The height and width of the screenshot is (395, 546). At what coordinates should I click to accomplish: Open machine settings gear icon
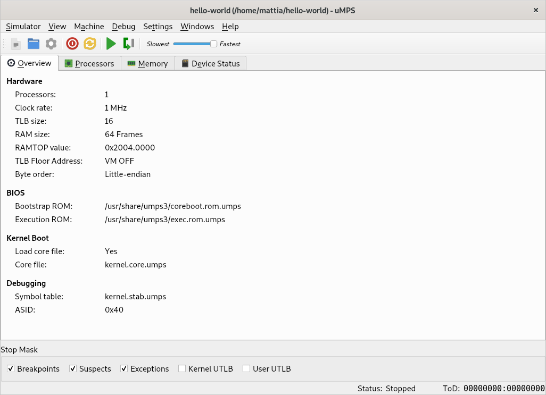point(51,44)
